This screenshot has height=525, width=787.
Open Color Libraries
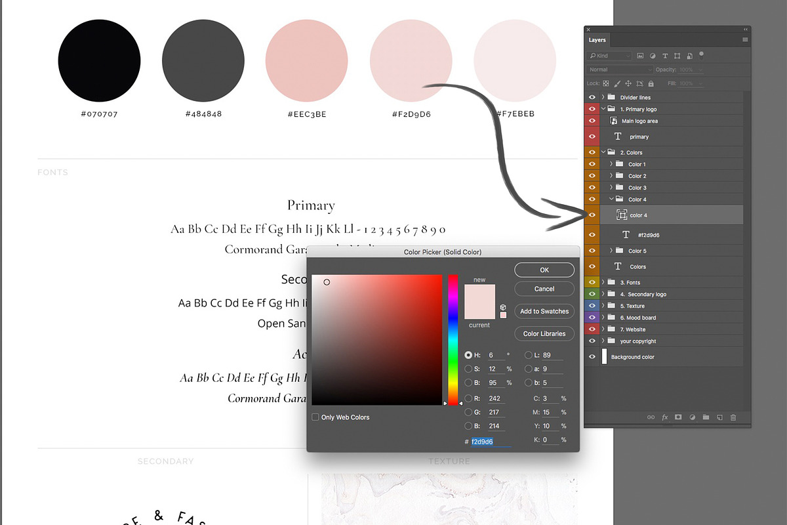[x=544, y=333]
